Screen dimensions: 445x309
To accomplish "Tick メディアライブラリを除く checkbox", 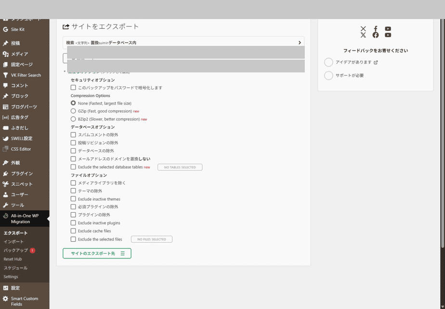I will [x=73, y=183].
